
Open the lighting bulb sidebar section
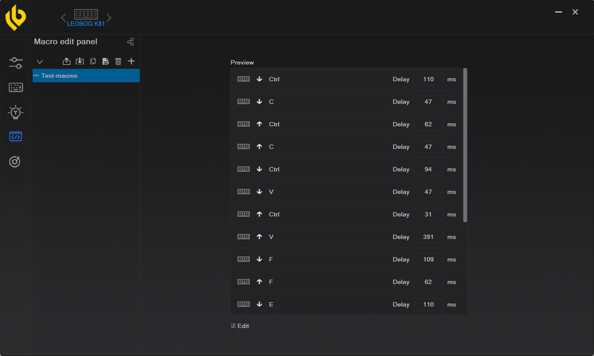(16, 112)
